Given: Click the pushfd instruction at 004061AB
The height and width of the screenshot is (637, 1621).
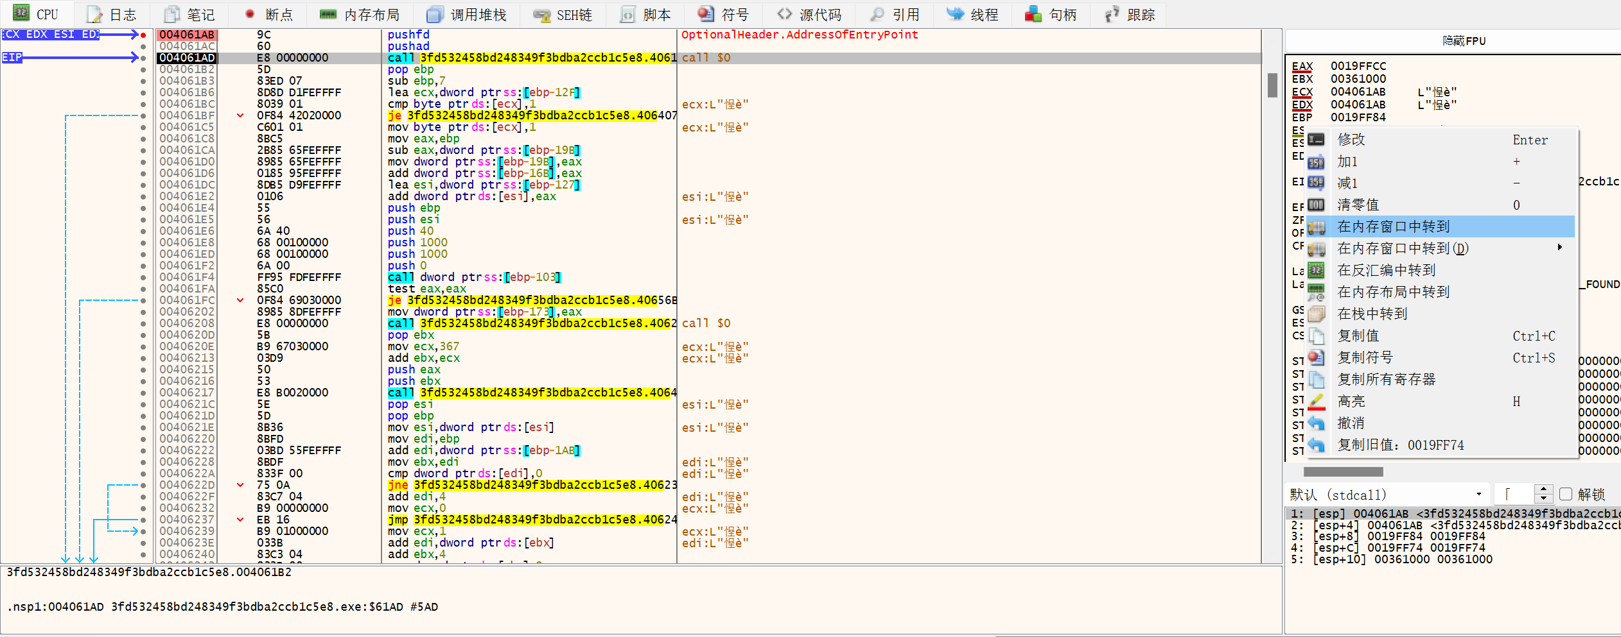Looking at the screenshot, I should 408,35.
